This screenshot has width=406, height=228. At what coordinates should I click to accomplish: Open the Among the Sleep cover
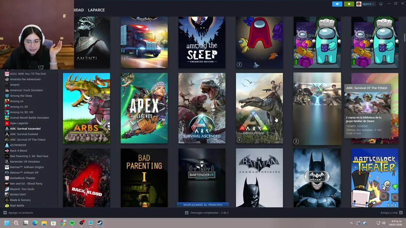tap(202, 42)
